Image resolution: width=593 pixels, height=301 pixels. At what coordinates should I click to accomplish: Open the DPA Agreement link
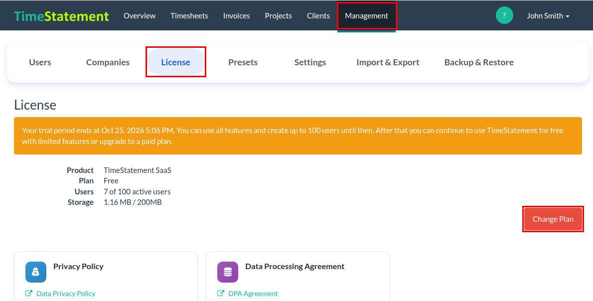pyautogui.click(x=253, y=294)
